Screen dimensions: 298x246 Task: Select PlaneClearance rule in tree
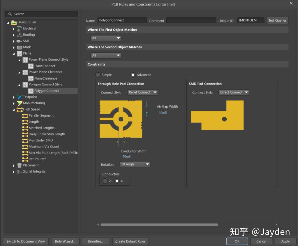[45, 78]
